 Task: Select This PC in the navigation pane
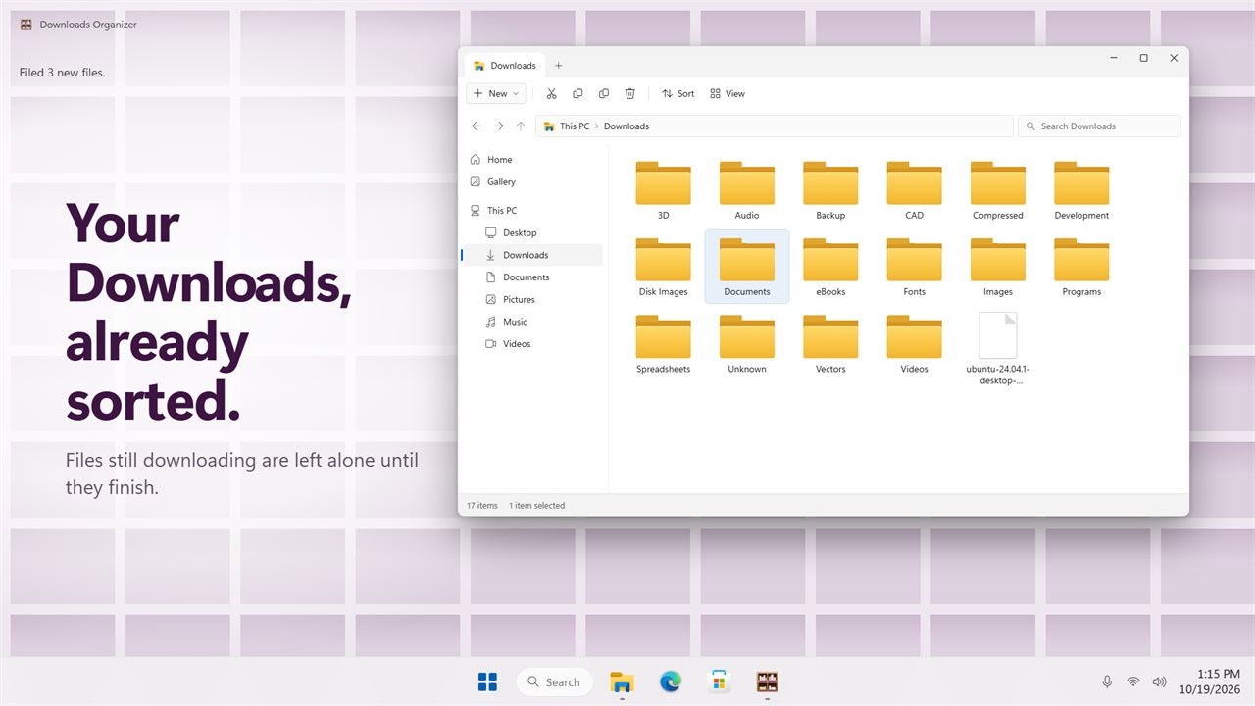[532, 211]
